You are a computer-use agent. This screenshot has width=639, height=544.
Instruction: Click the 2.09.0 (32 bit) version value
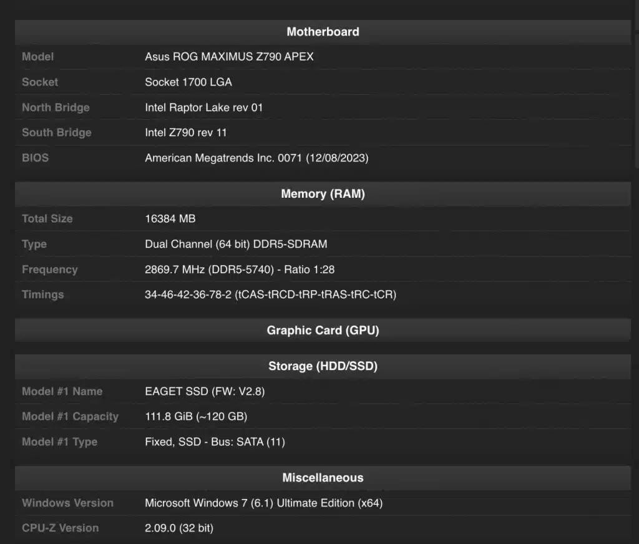pos(179,528)
